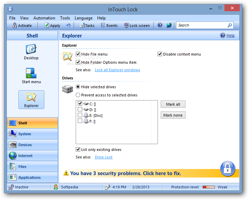Viewport: 249px width, 200px height.
Task: Switch to the Devices category
Action: pyautogui.click(x=32, y=145)
